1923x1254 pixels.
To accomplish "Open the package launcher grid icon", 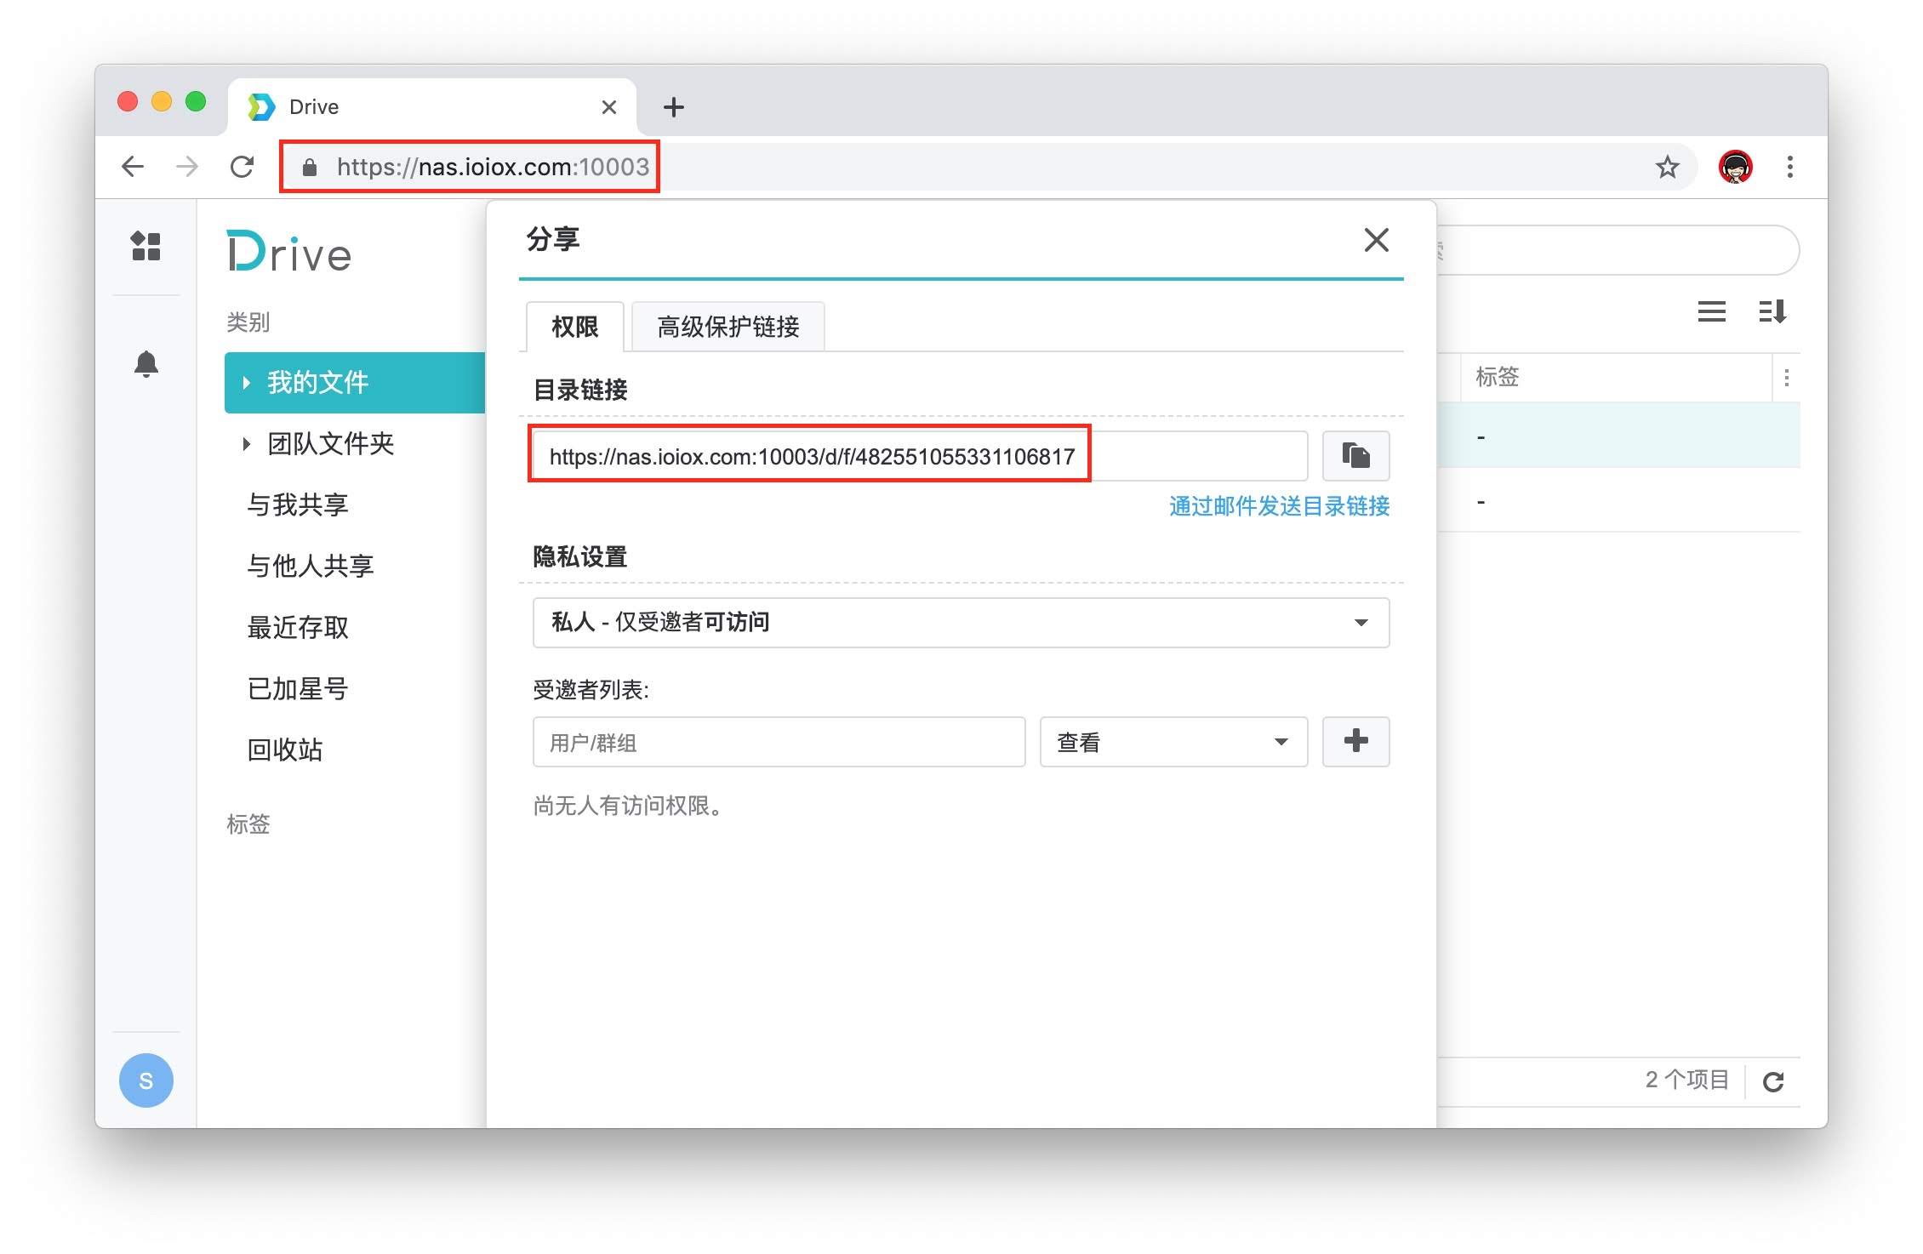I will (146, 247).
